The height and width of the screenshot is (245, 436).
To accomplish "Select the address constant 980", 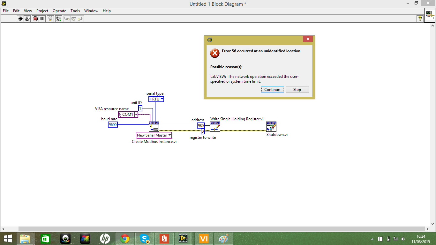I will click(x=201, y=126).
